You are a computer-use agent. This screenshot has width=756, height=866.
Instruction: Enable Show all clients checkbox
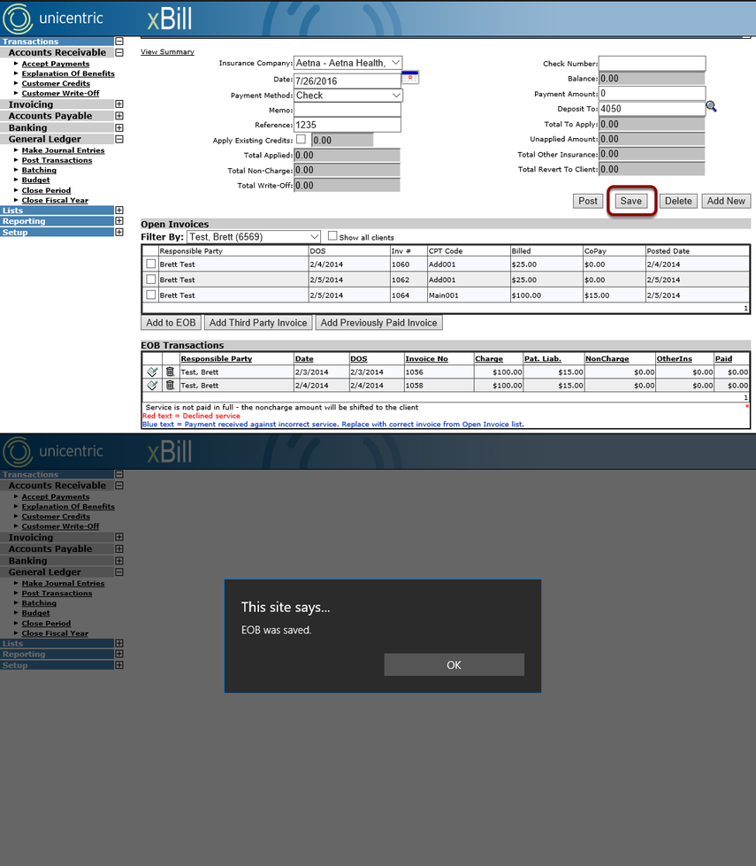point(332,236)
